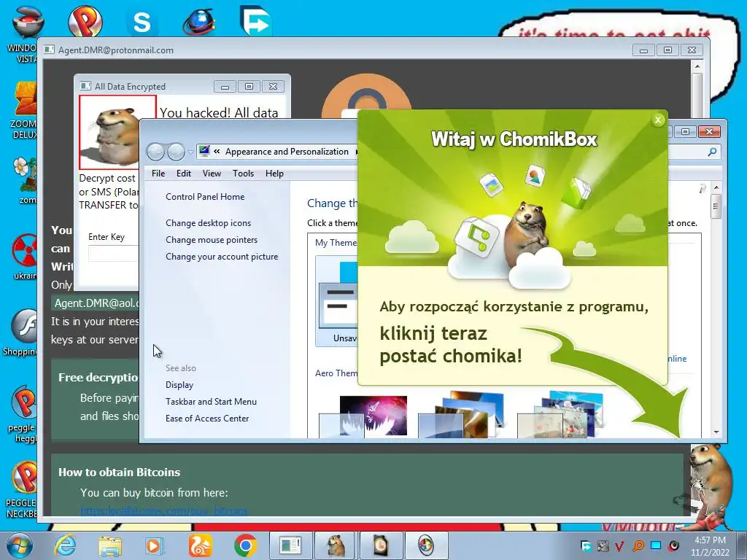Open the orange magnifier tray icon
Image resolution: width=747 pixels, height=560 pixels.
[x=638, y=546]
